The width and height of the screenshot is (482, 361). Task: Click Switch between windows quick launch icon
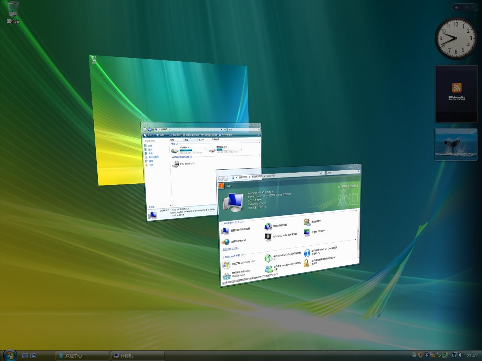pos(33,355)
